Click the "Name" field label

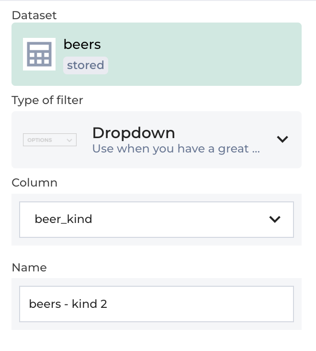pos(29,268)
